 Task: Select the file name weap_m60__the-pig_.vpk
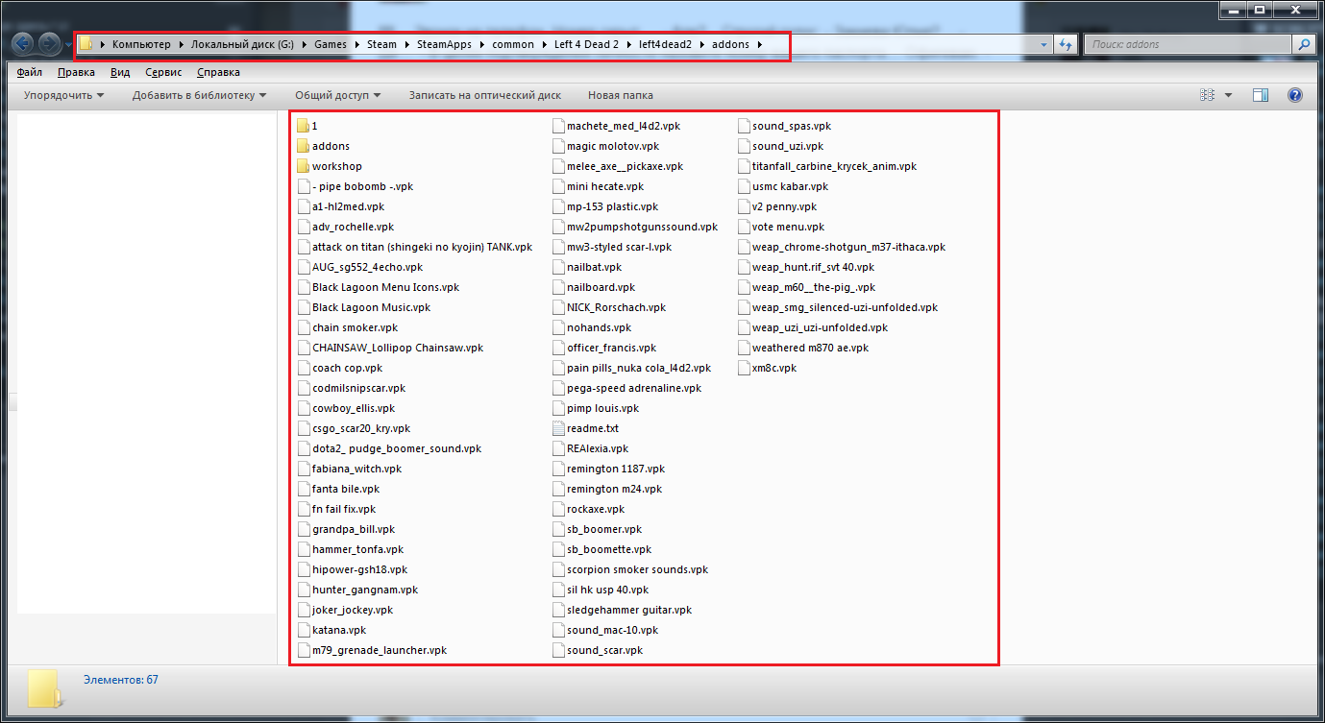pyautogui.click(x=814, y=287)
